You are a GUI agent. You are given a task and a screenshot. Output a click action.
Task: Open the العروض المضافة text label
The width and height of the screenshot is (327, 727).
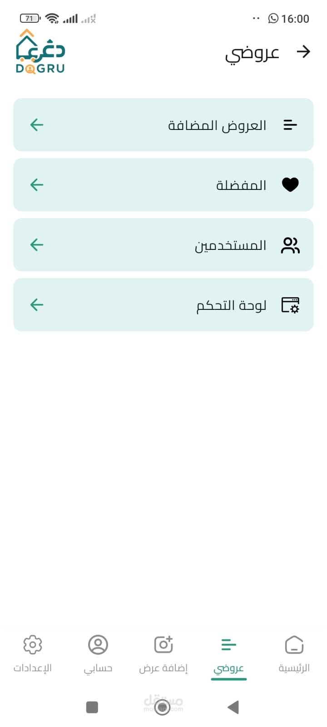[x=217, y=125]
